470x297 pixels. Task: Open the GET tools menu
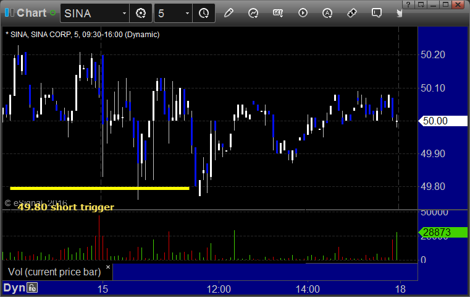[x=278, y=13]
